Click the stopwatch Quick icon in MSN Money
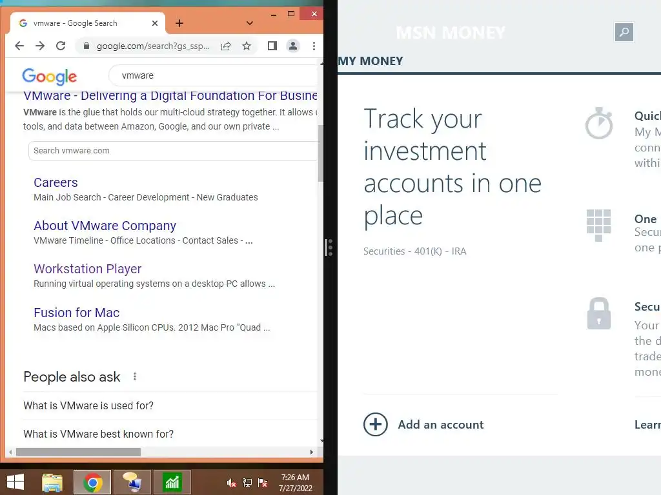This screenshot has width=661, height=495. pos(599,123)
